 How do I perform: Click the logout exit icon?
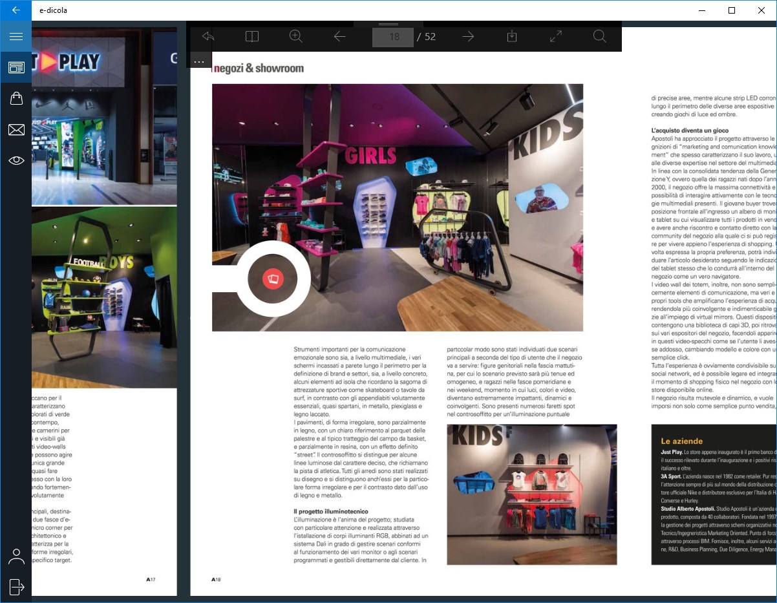click(x=16, y=587)
